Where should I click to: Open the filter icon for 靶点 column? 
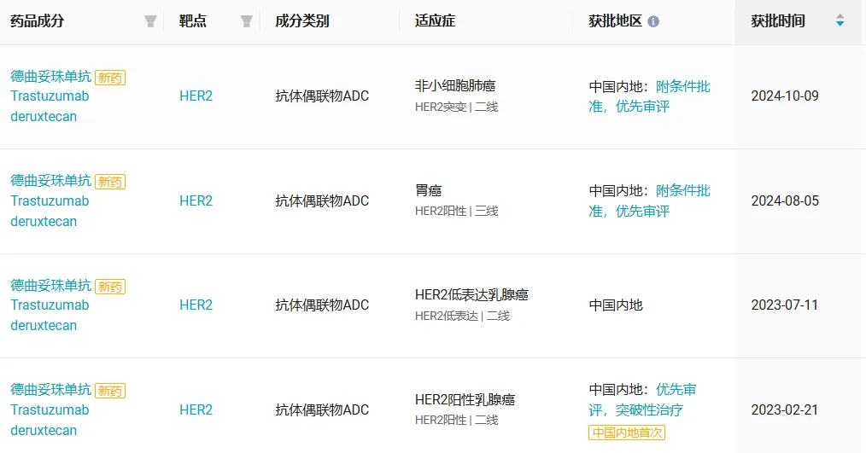click(247, 21)
